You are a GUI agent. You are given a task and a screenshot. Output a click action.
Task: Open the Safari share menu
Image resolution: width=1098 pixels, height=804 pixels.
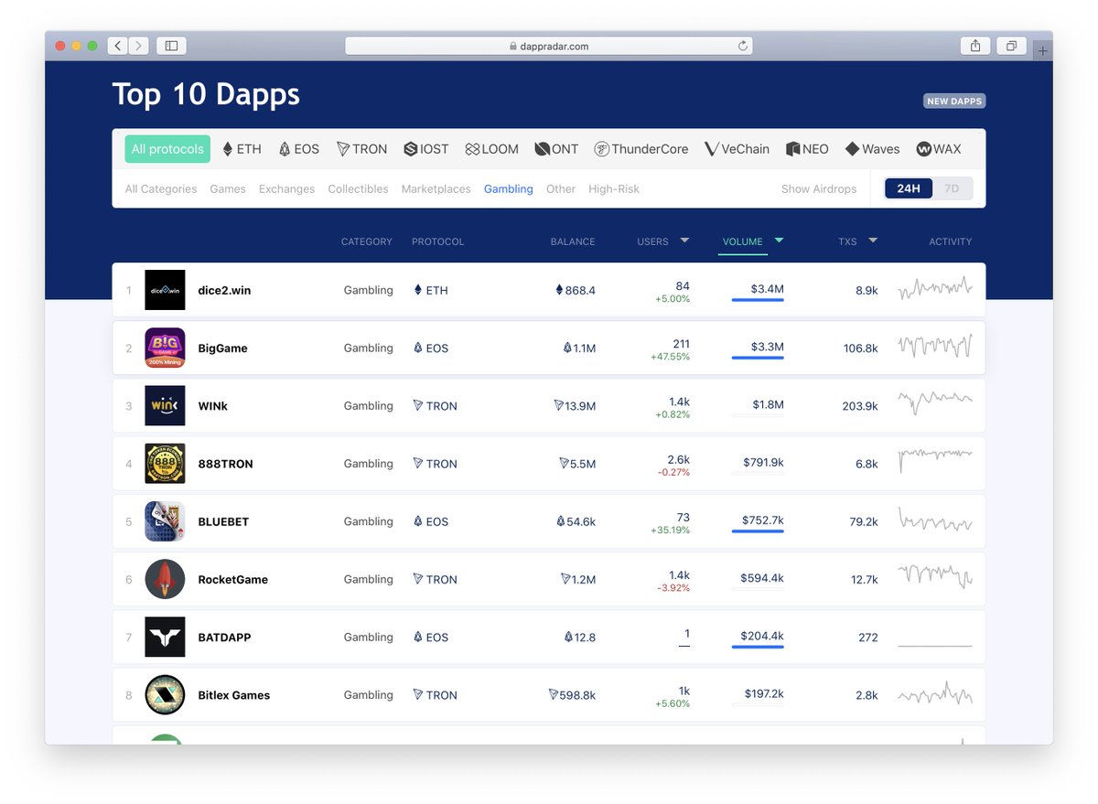(x=975, y=46)
